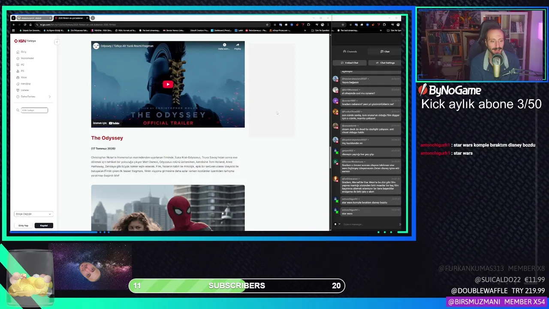549x309 pixels.
Task: Click the Spider-Man article image
Action: click(168, 208)
